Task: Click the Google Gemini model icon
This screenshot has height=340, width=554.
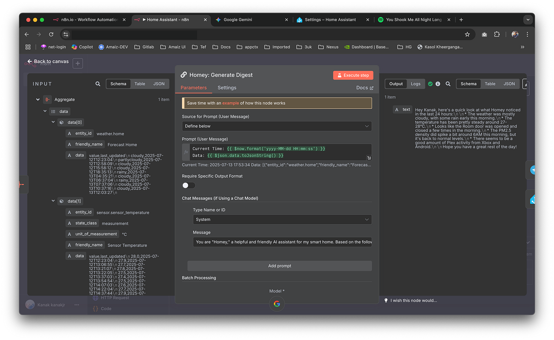Action: tap(277, 304)
